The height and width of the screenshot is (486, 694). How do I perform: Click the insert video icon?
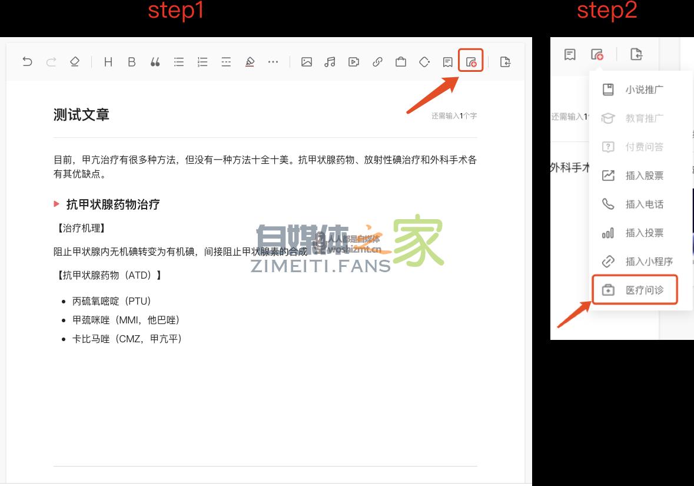pos(353,61)
